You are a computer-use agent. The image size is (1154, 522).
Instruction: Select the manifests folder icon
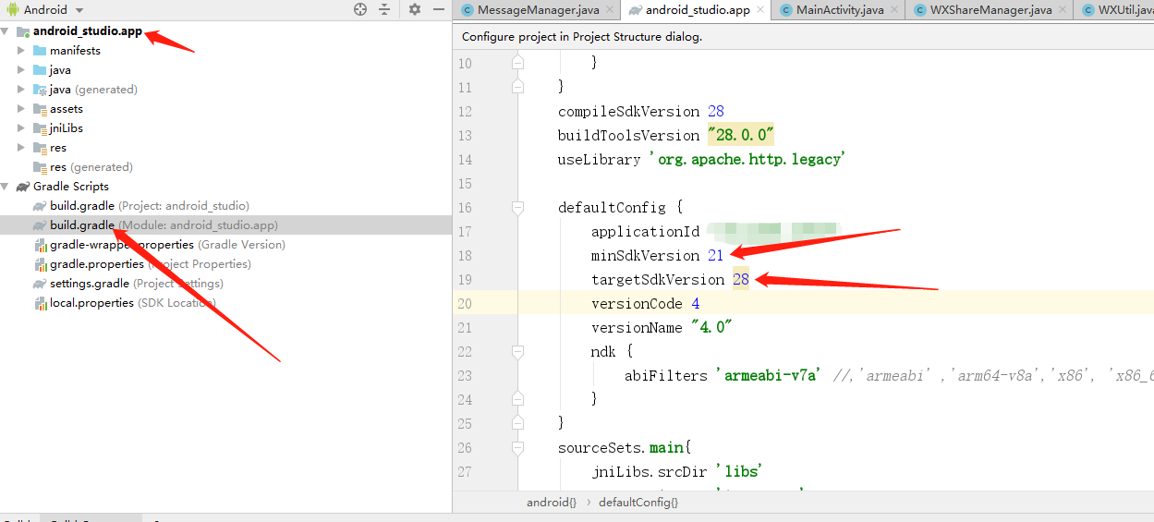(x=39, y=51)
